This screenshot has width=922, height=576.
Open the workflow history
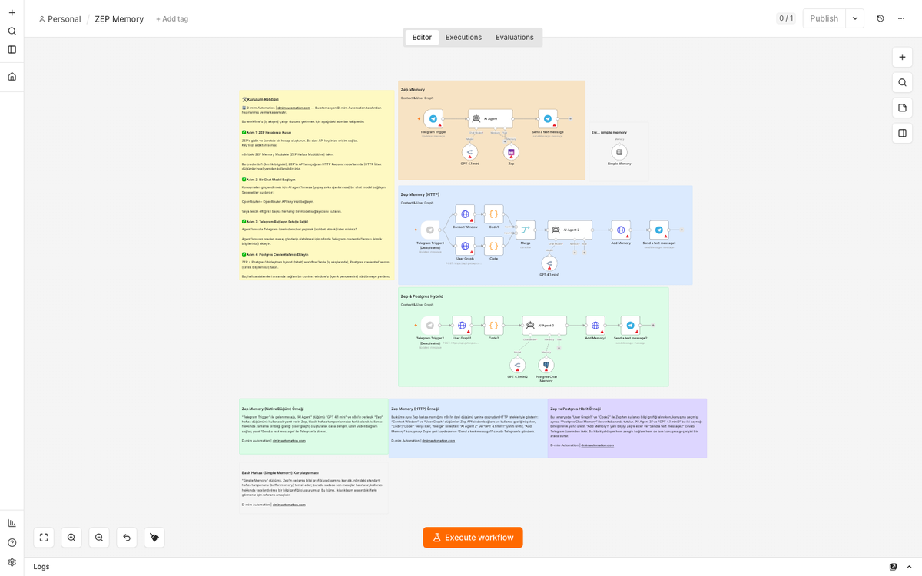click(x=881, y=18)
